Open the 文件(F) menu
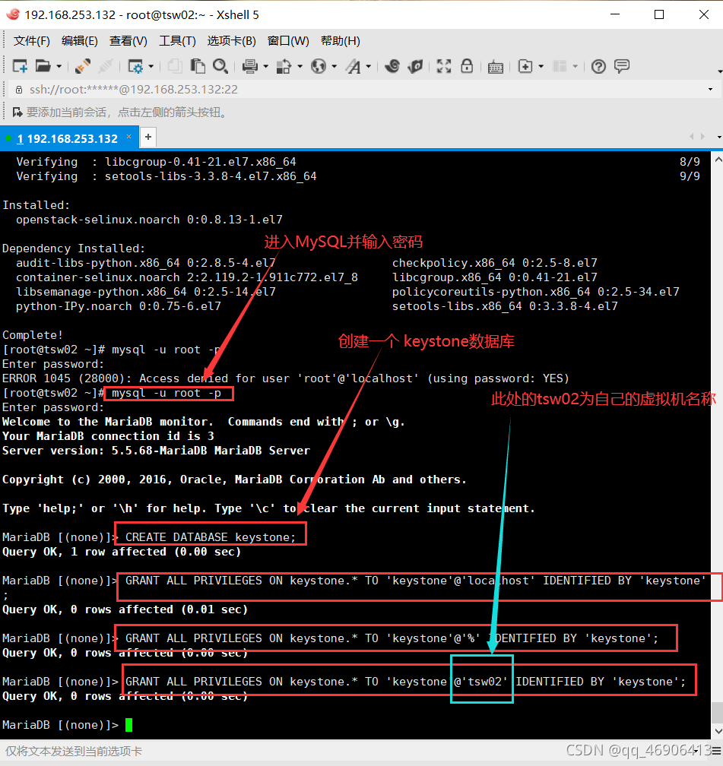This screenshot has height=766, width=723. tap(31, 40)
